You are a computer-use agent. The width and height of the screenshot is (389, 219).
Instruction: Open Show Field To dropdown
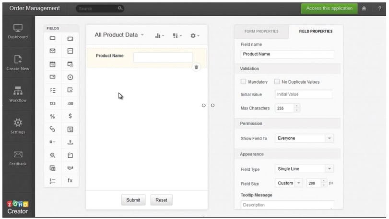(x=304, y=138)
